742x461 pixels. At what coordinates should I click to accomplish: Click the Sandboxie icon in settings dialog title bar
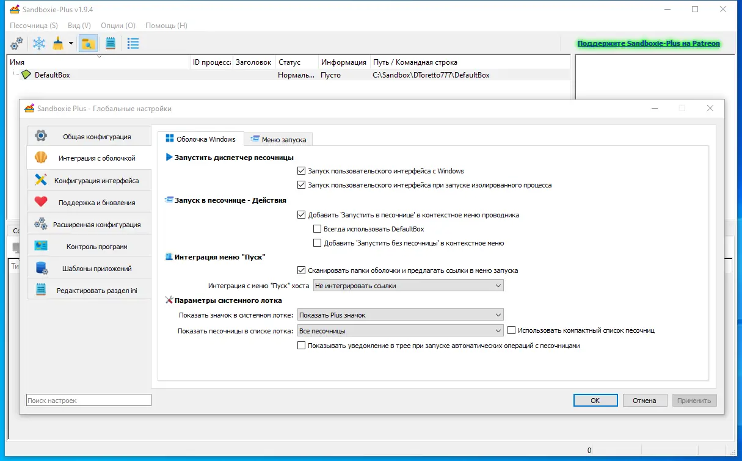pos(29,109)
